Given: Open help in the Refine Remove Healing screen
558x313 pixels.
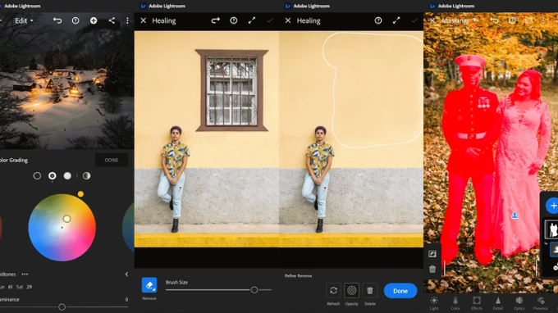Looking at the screenshot, I should click(378, 20).
